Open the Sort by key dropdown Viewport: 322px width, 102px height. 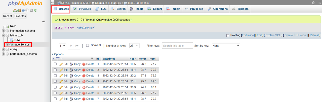tap(226, 46)
